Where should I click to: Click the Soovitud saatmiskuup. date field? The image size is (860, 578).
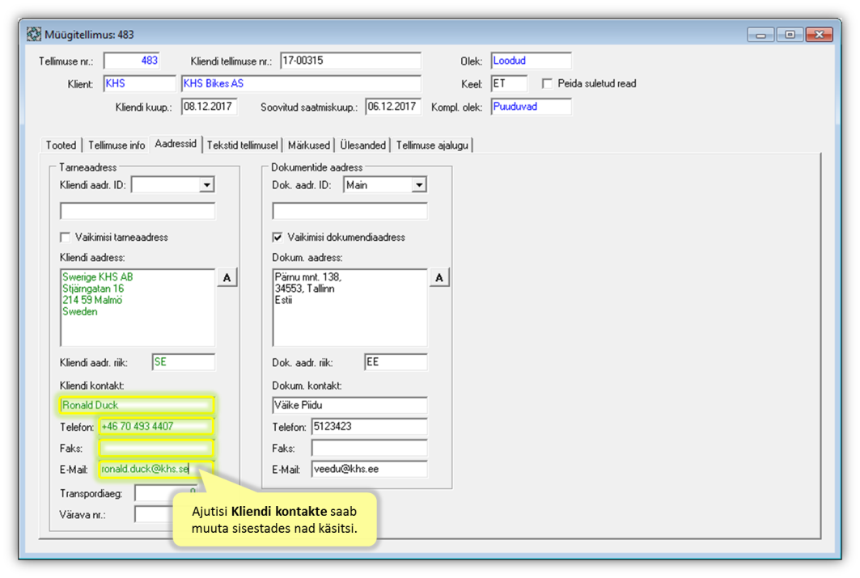pyautogui.click(x=393, y=107)
